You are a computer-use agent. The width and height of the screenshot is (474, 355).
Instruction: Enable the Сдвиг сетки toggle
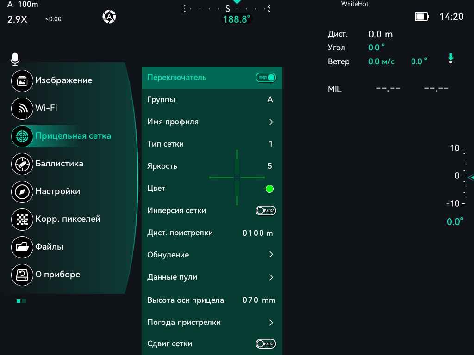266,343
